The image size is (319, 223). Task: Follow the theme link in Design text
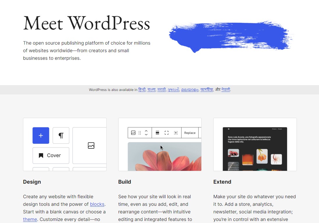click(x=30, y=219)
